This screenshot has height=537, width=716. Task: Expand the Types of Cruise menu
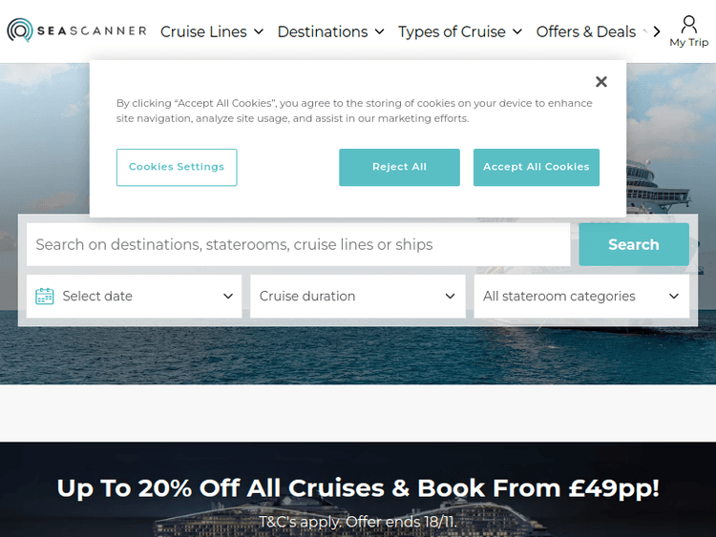coord(460,31)
